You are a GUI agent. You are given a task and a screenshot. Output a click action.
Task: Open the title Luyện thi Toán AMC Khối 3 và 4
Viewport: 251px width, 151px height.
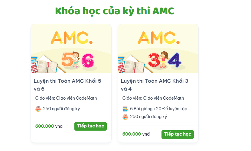point(155,85)
